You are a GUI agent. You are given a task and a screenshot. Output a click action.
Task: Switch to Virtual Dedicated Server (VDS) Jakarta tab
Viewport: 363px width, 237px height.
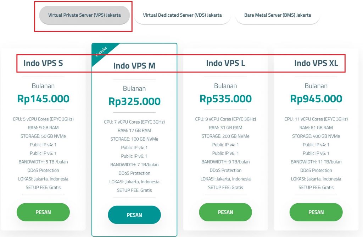[182, 15]
